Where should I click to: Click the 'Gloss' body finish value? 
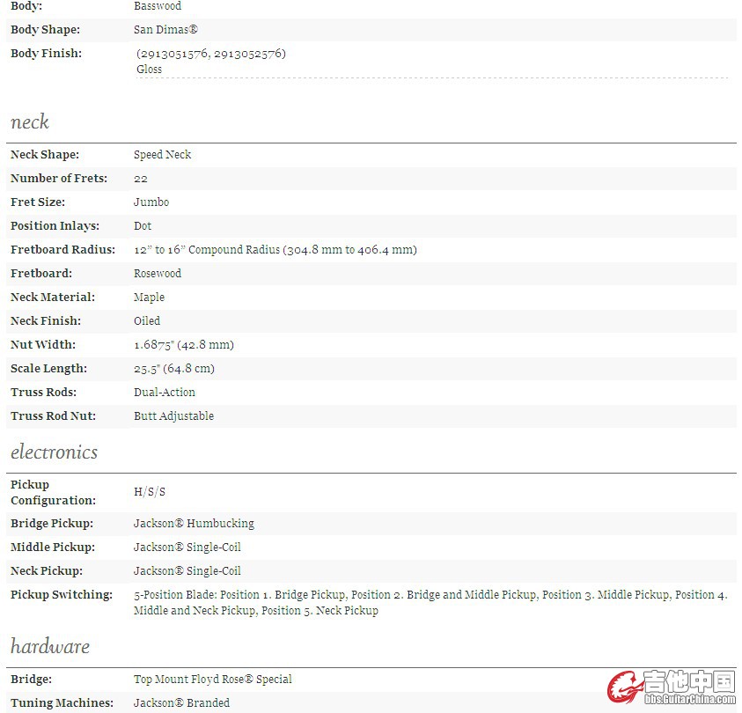point(149,69)
